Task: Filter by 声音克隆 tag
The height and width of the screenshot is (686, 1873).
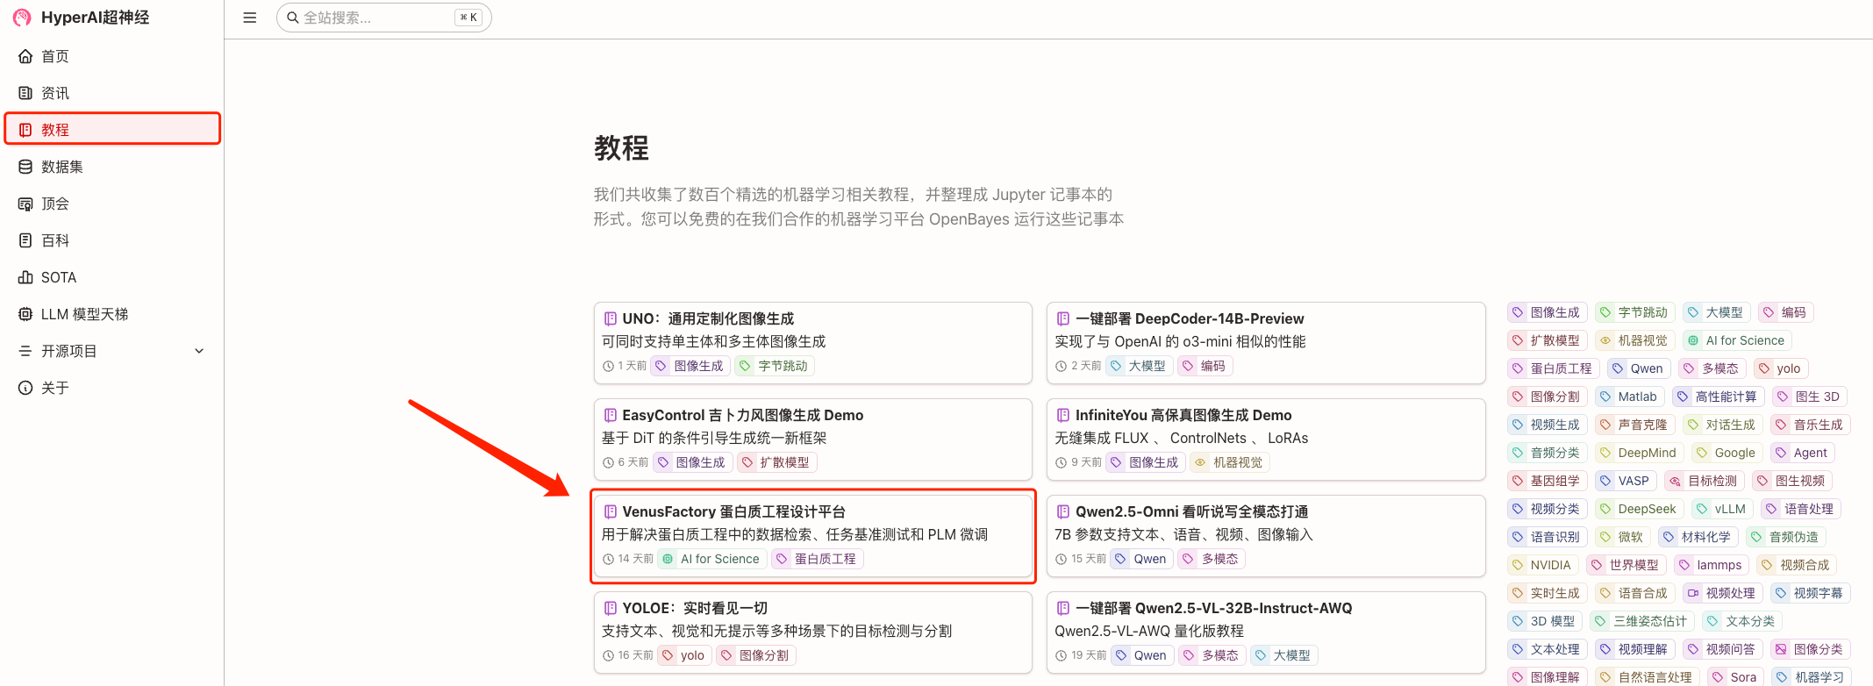Action: [x=1634, y=425]
